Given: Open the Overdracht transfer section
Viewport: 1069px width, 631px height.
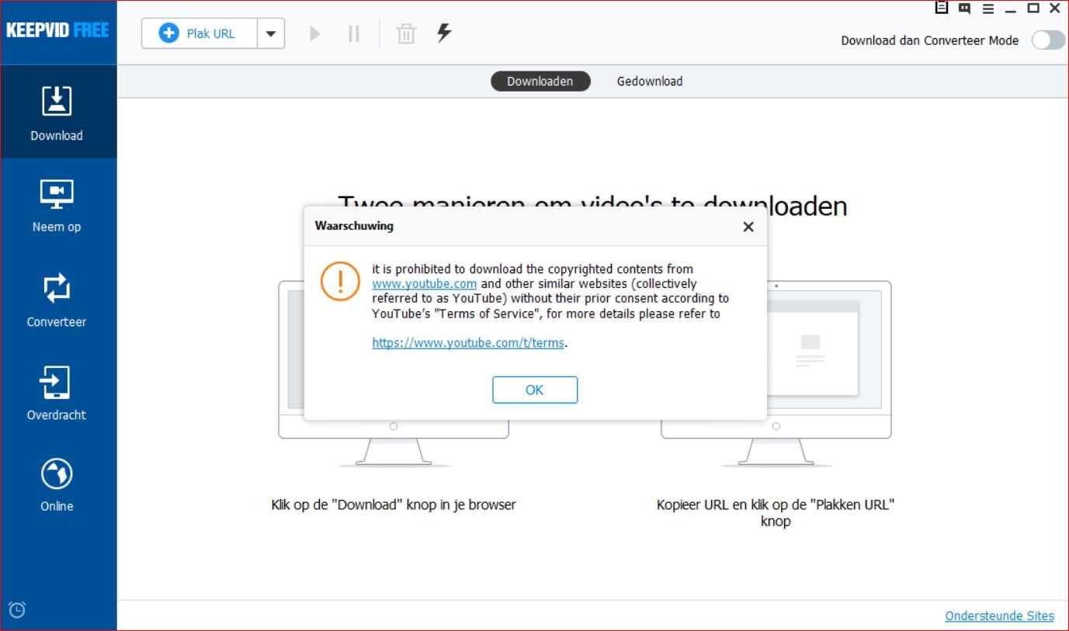Looking at the screenshot, I should (57, 392).
